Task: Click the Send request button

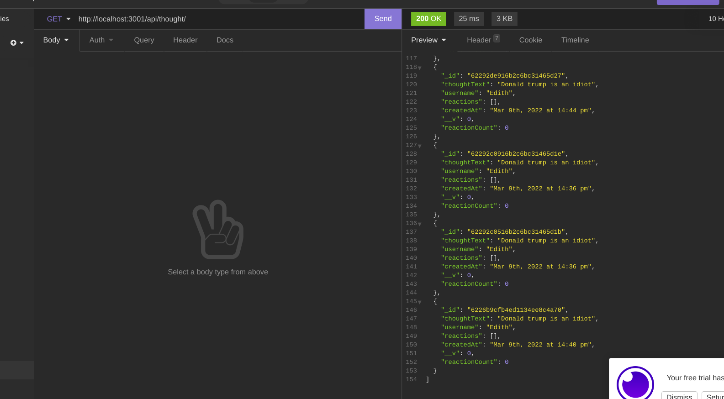Action: [383, 19]
